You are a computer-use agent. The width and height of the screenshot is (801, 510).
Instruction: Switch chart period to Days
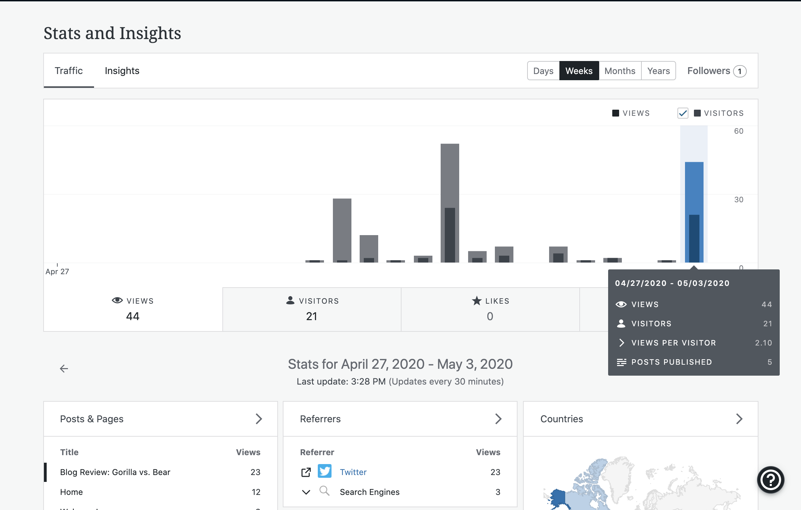tap(543, 71)
